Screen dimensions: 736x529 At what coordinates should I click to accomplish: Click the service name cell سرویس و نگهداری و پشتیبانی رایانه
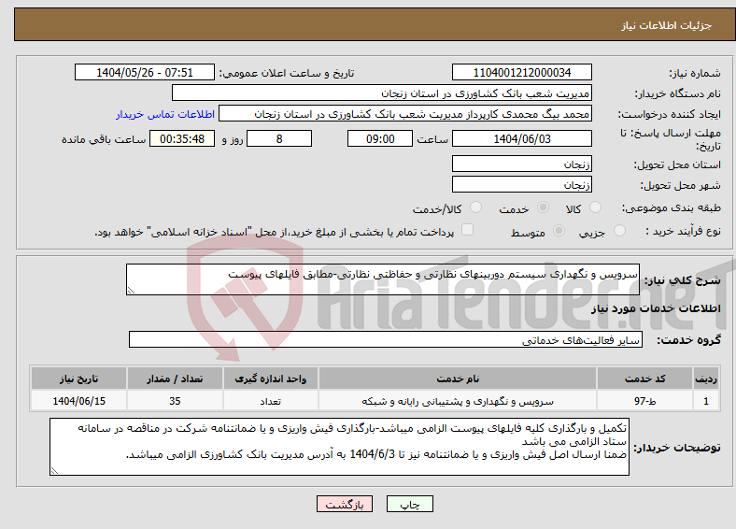458,401
